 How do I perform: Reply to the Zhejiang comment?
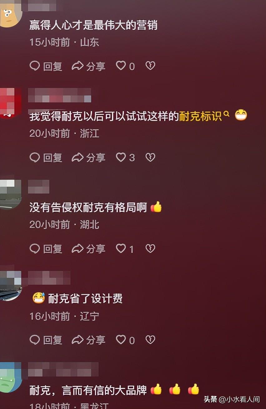46,157
